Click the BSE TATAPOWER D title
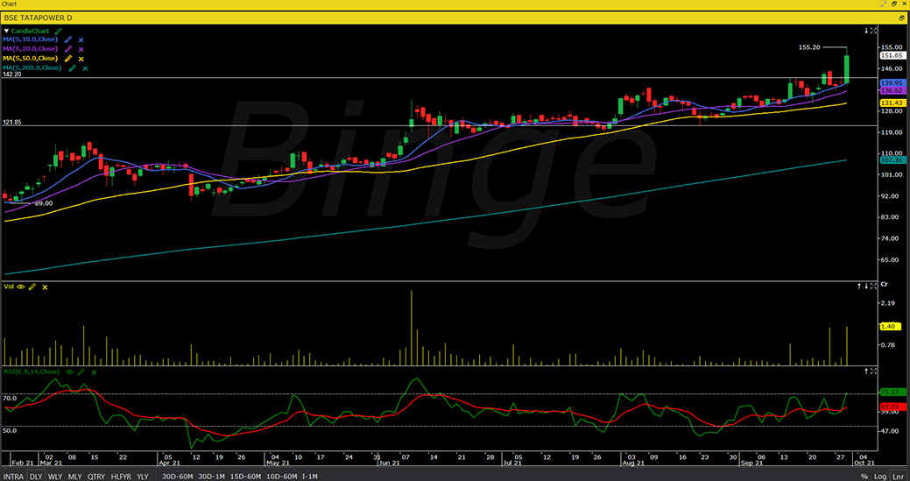 pos(38,18)
